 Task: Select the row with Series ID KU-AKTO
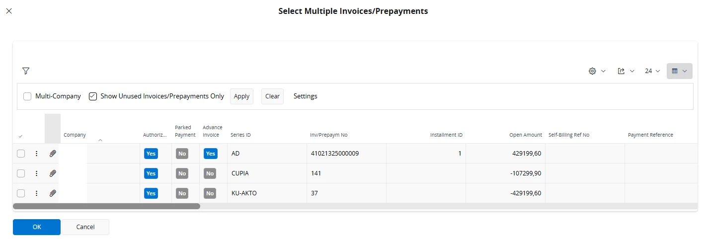tap(21, 193)
